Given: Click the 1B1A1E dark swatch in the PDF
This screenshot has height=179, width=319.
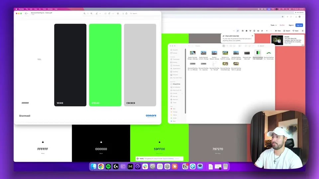Looking at the screenshot, I should [x=70, y=65].
